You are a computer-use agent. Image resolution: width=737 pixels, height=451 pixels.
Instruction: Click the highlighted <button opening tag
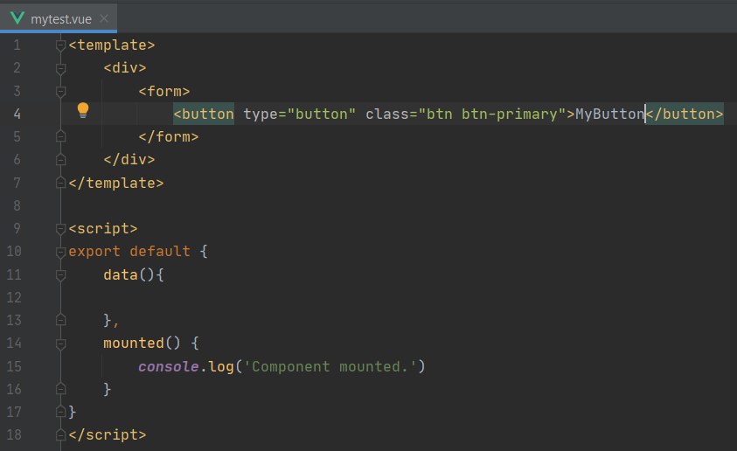coord(204,114)
